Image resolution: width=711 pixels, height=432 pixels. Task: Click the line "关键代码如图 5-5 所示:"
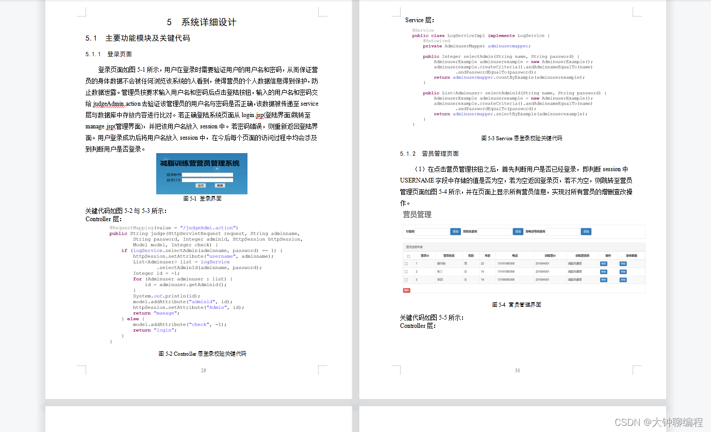pyautogui.click(x=432, y=318)
